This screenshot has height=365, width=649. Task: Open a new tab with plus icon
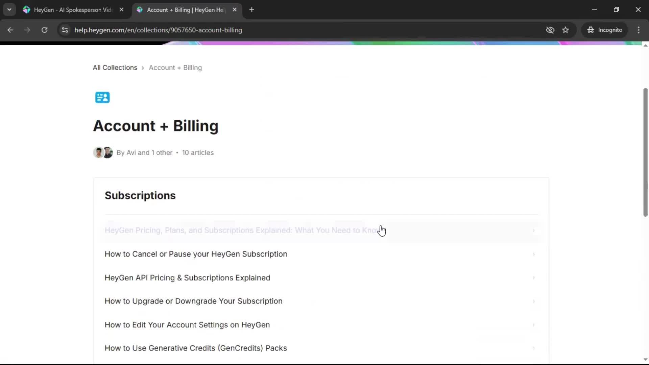[251, 10]
